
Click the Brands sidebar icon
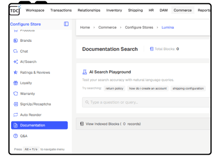(x=15, y=41)
